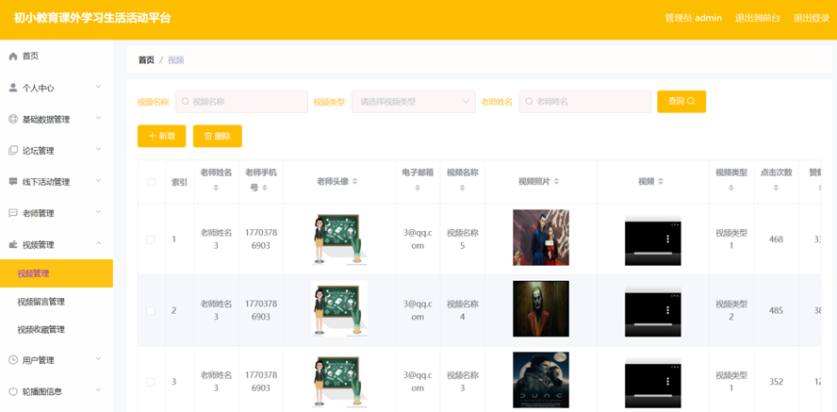
Task: Tick the checkbox for row 1
Action: [x=151, y=239]
